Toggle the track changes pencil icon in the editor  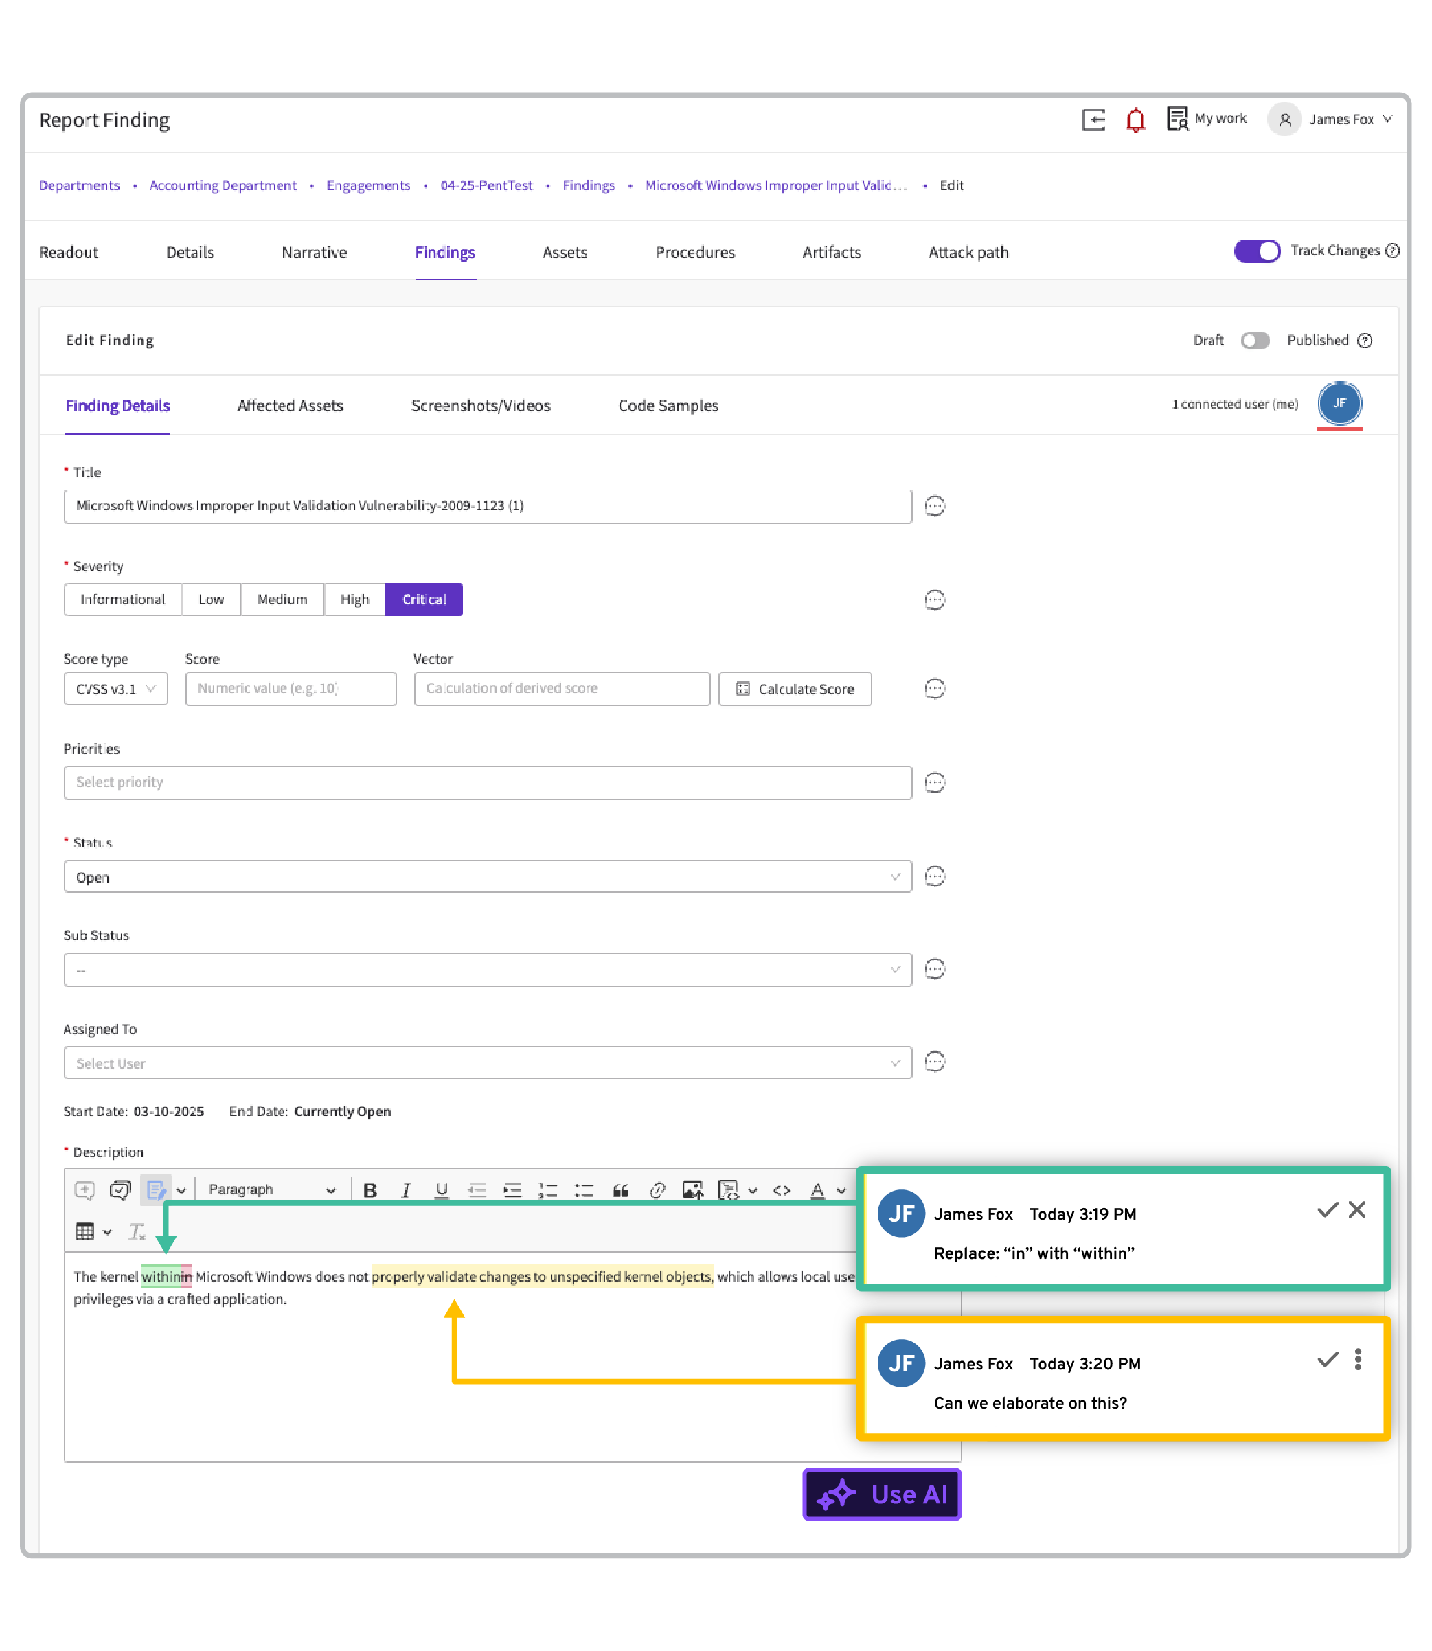[x=156, y=1190]
